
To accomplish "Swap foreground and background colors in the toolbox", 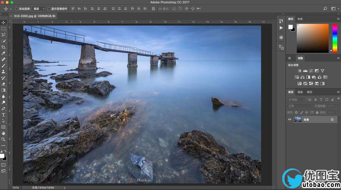I will [5, 151].
